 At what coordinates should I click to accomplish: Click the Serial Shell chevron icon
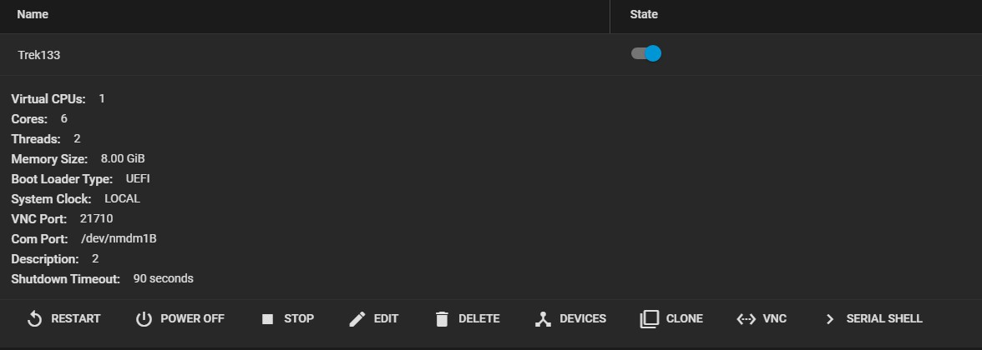coord(830,318)
